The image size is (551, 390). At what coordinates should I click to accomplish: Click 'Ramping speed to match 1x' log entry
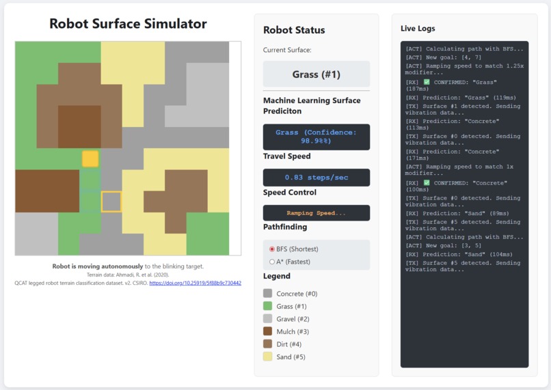click(x=459, y=170)
